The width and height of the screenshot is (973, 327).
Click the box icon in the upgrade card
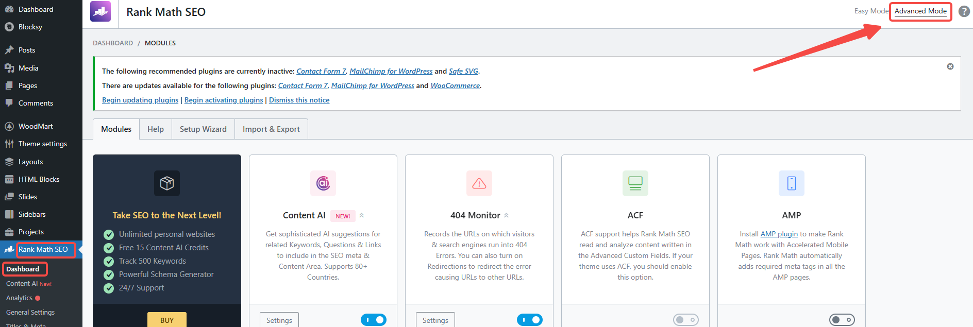click(x=167, y=183)
